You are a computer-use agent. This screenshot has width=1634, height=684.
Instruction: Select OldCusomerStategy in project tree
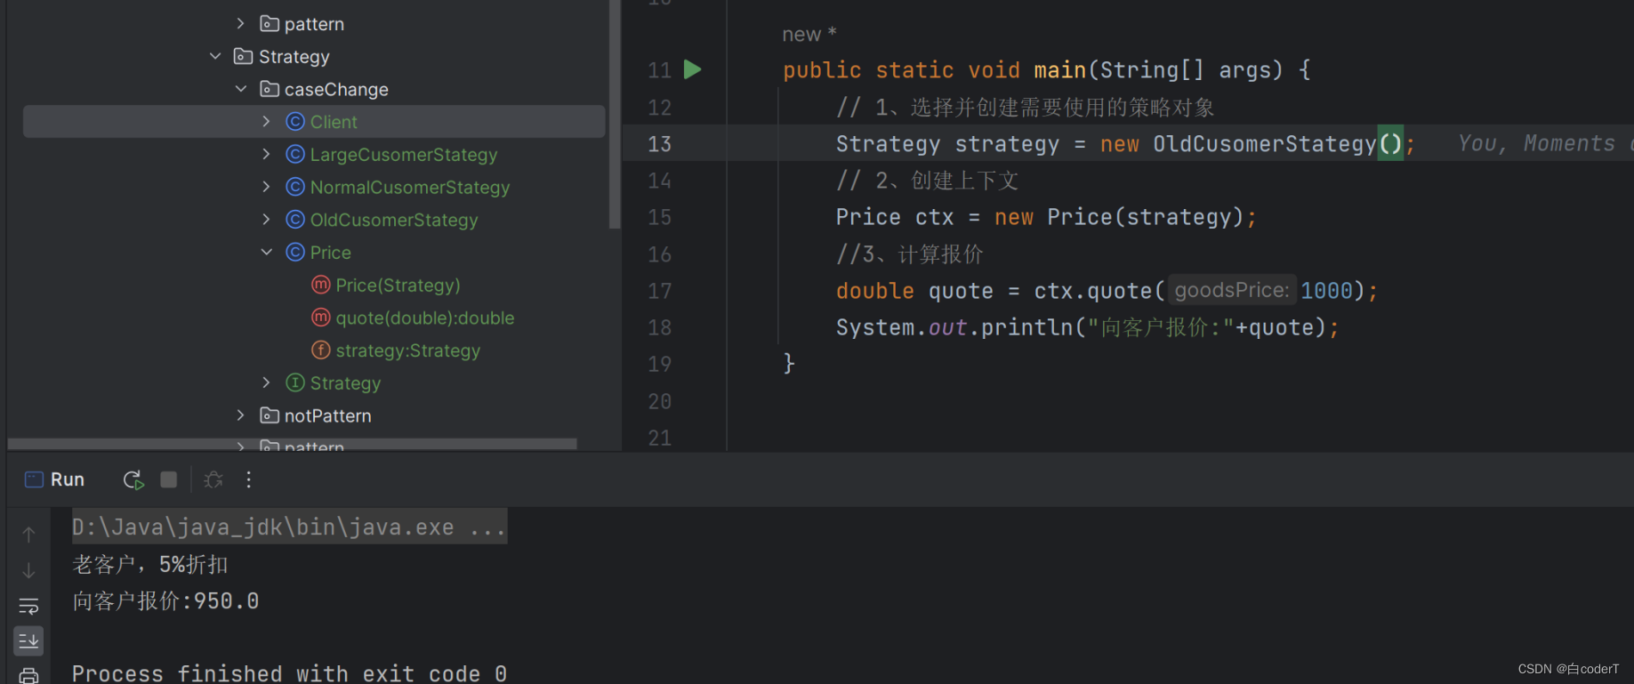(394, 220)
